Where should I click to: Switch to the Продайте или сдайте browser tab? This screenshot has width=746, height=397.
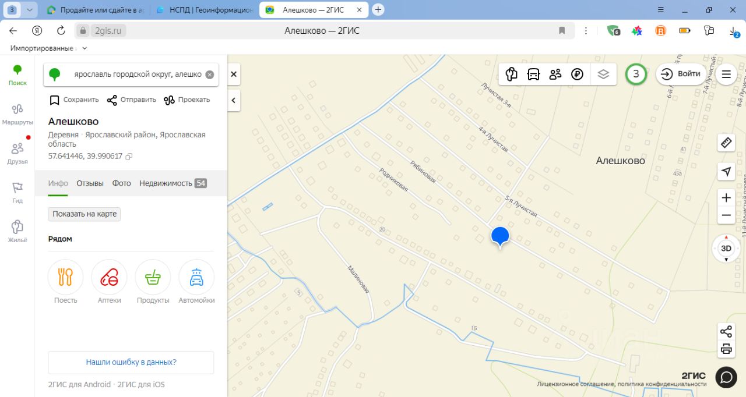coord(94,10)
